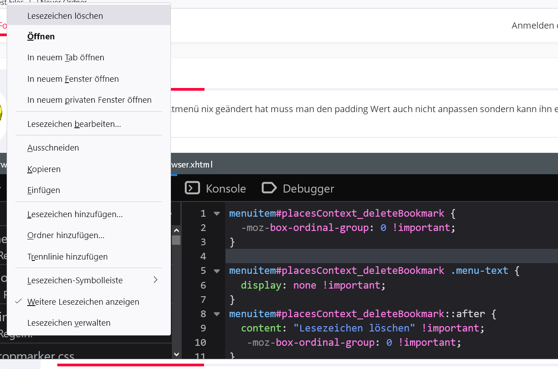
Task: Expand the Lesezeichen-Symbolleiste submenu arrow
Action: [x=155, y=280]
